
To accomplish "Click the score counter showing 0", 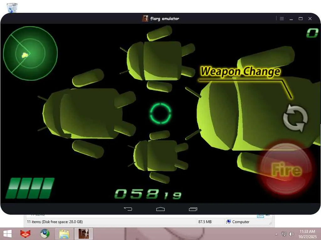I will pyautogui.click(x=312, y=33).
